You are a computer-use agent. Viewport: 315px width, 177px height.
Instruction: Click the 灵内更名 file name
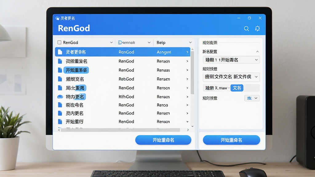coord(74,113)
